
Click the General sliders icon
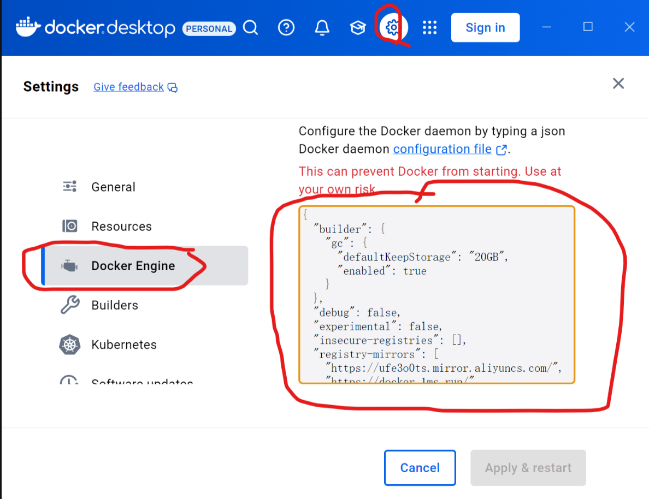(69, 187)
